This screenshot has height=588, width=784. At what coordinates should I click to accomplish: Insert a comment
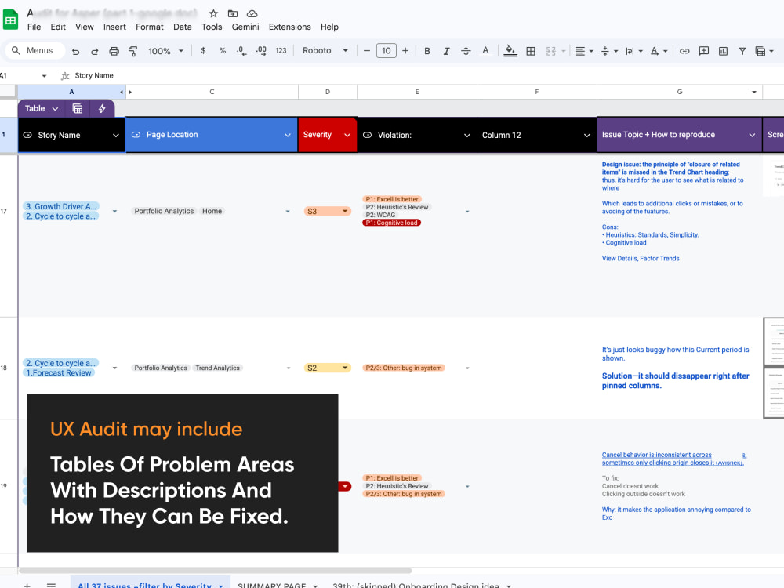coord(704,51)
